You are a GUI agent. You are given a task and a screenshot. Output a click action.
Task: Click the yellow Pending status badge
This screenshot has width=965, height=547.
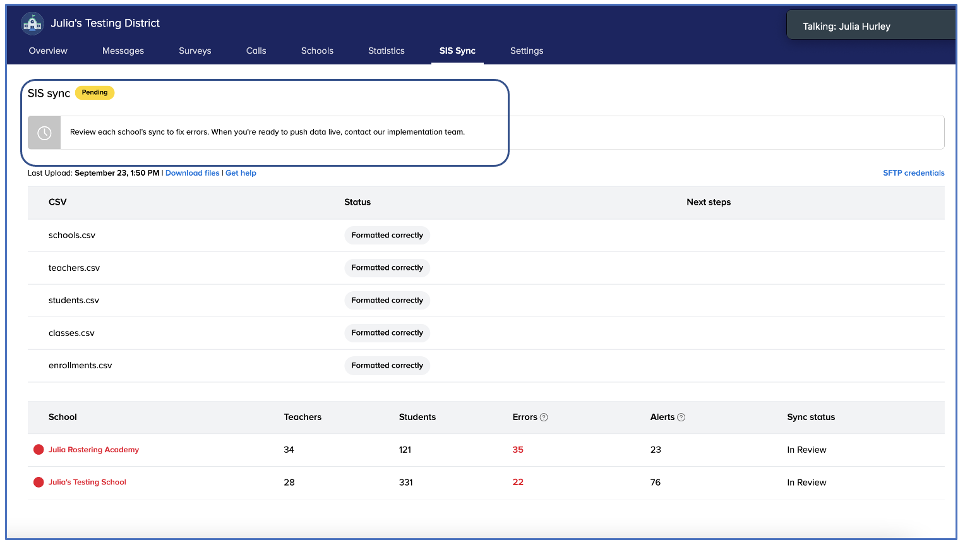click(95, 93)
